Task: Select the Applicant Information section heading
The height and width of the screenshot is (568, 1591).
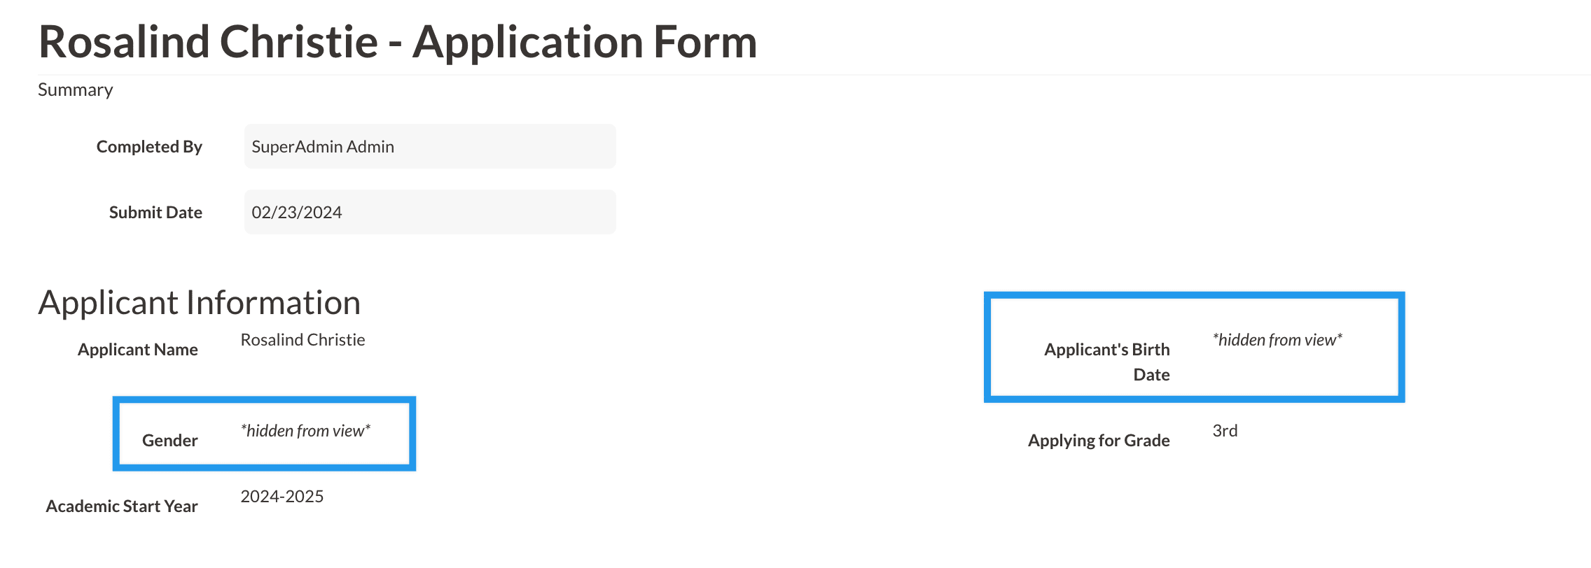Action: tap(200, 303)
